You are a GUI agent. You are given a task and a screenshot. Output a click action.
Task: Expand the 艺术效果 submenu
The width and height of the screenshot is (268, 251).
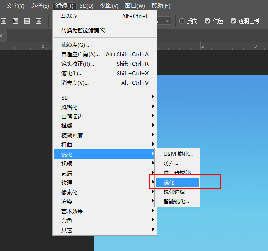(105, 211)
